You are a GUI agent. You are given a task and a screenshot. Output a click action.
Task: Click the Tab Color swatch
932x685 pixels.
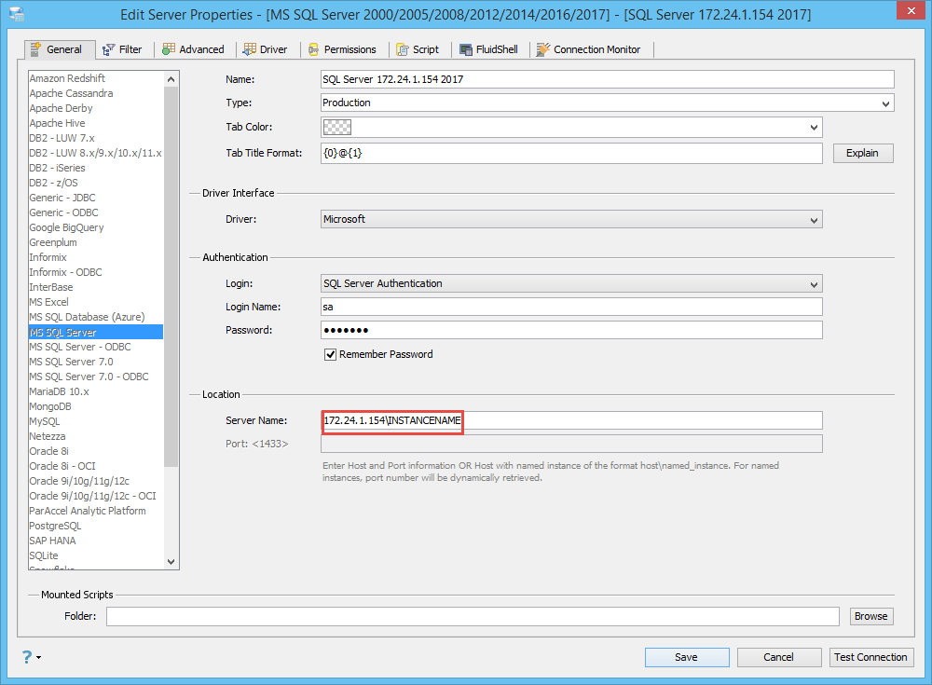click(337, 128)
